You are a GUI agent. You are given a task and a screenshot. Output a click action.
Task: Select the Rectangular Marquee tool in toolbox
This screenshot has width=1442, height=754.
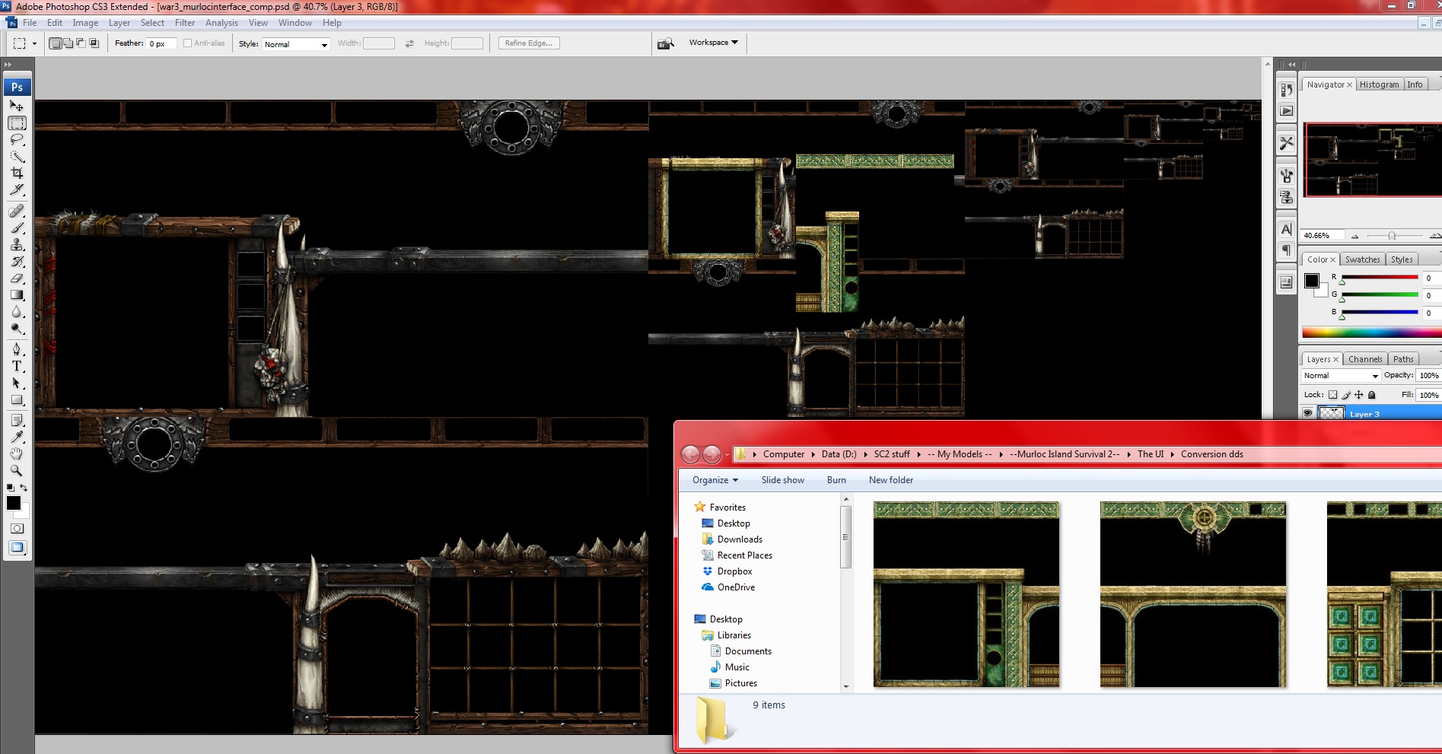17,122
